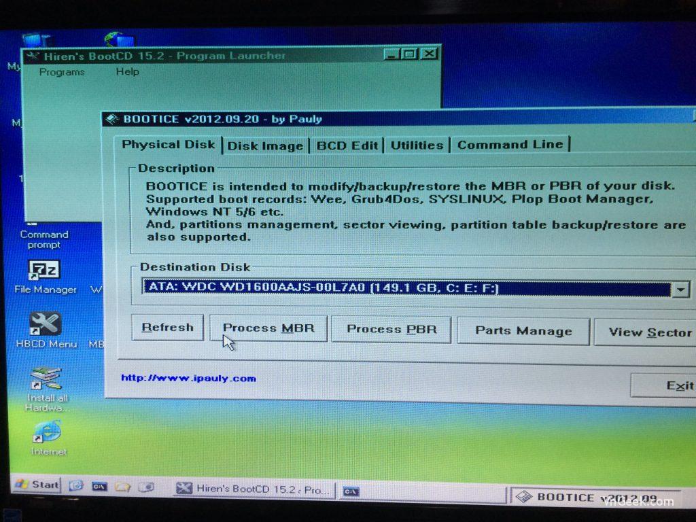Maximize the Hiren's BootCD launcher window
The width and height of the screenshot is (696, 522).
pos(409,54)
